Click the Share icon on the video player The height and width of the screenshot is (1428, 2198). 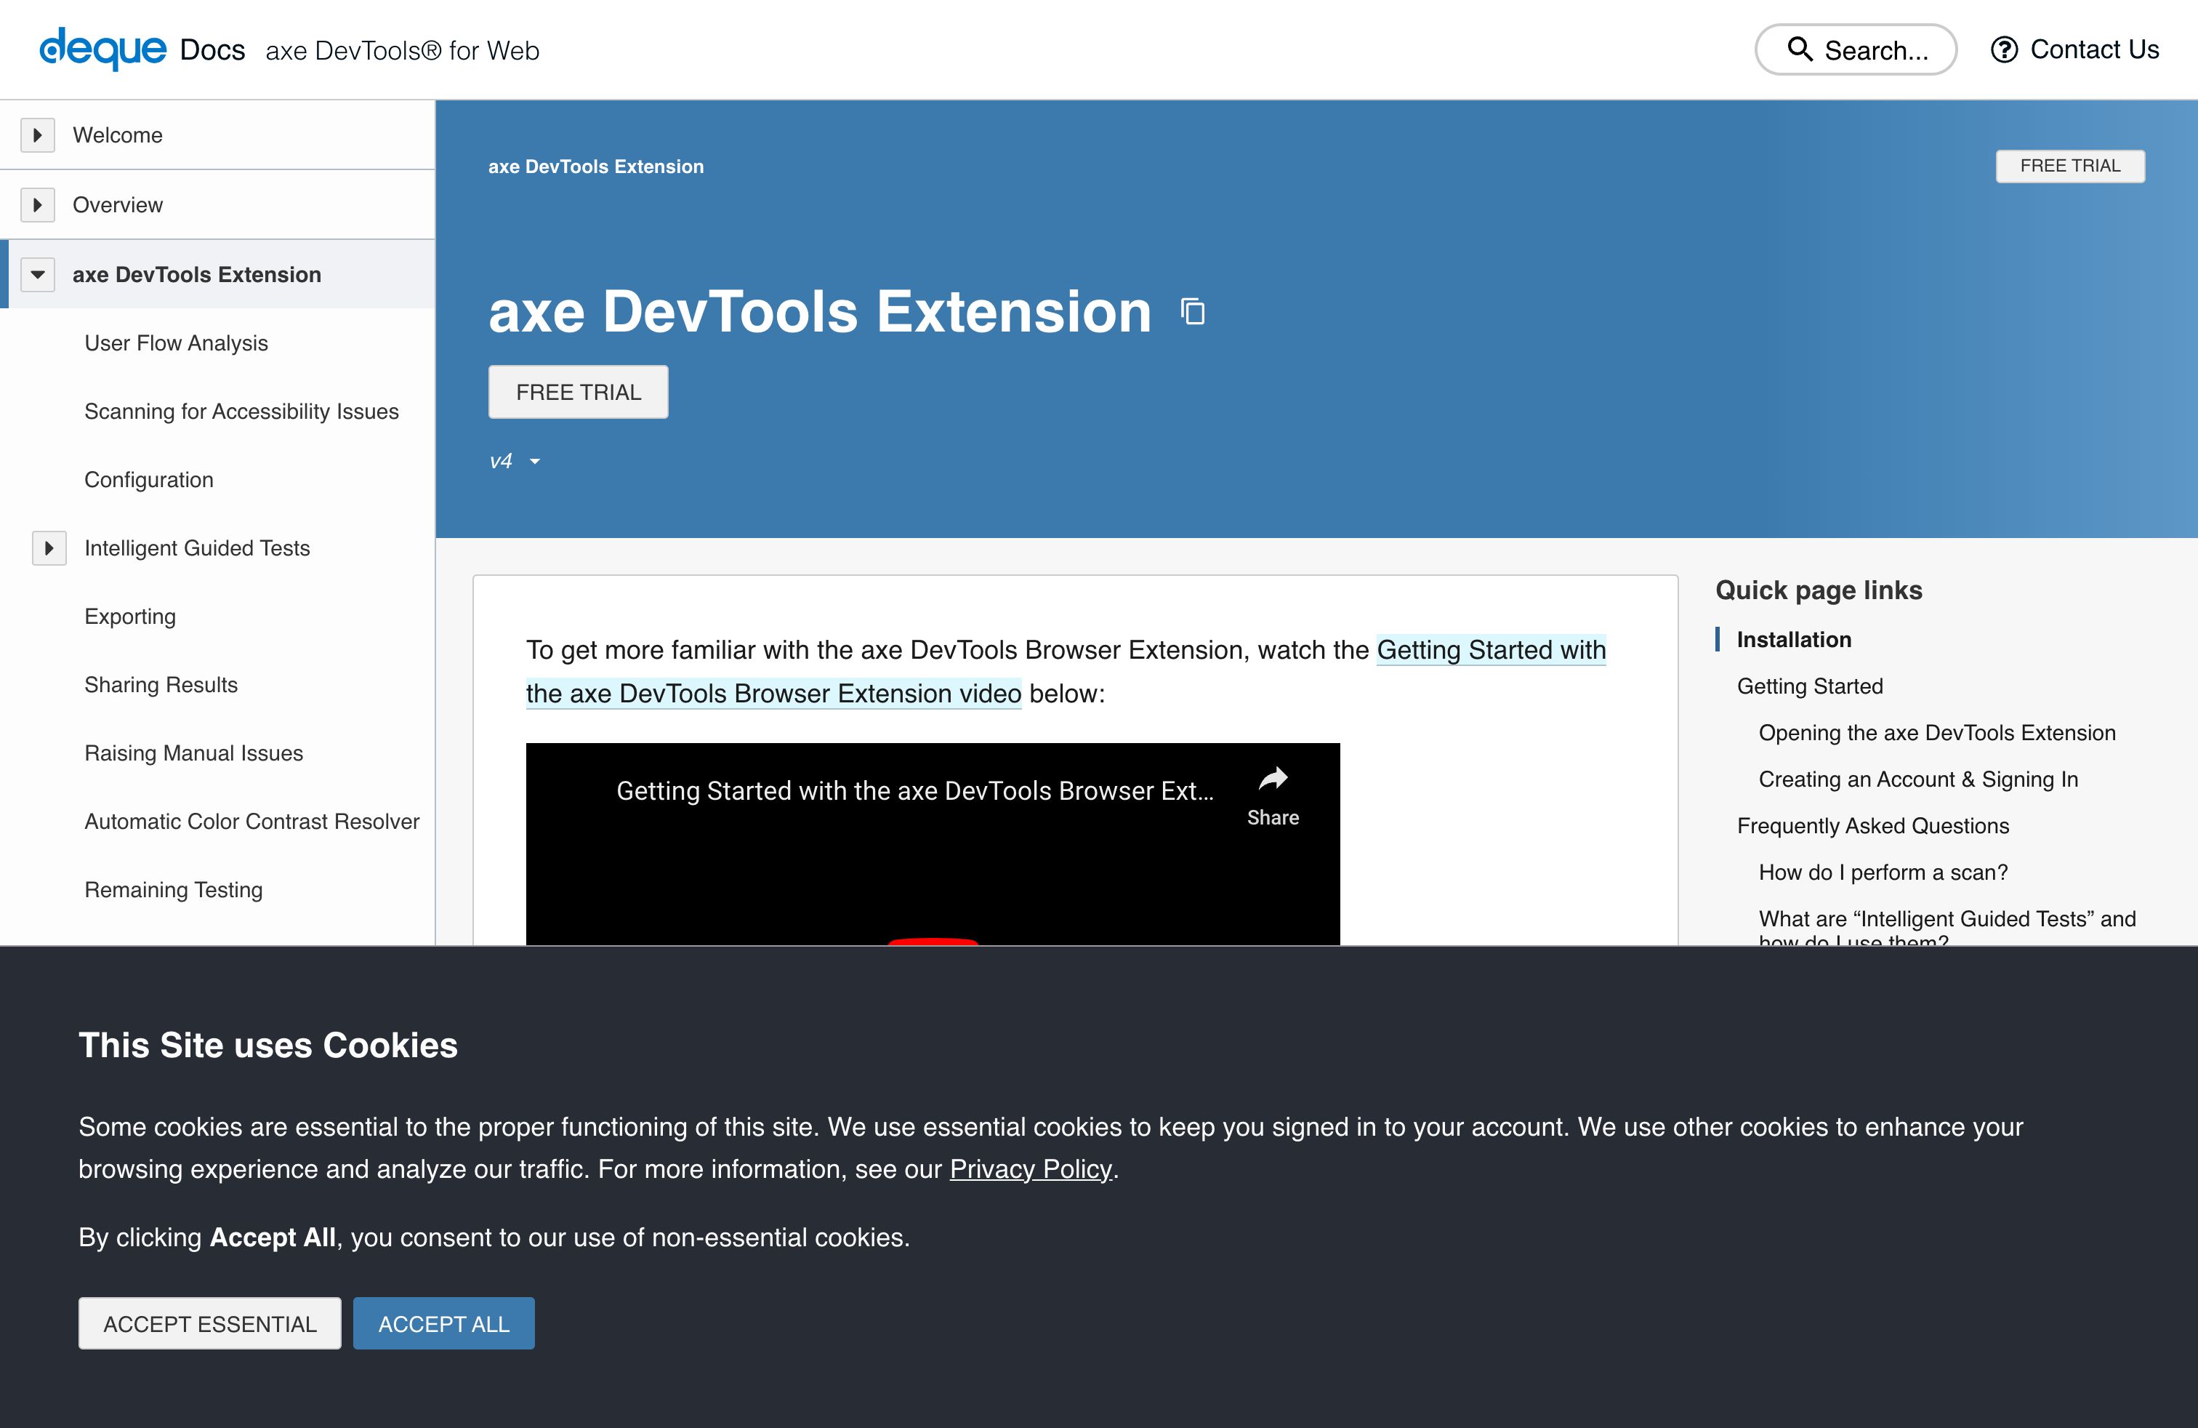pos(1272,779)
